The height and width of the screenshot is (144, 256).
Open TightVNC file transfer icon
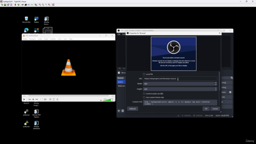[x=36, y=5]
